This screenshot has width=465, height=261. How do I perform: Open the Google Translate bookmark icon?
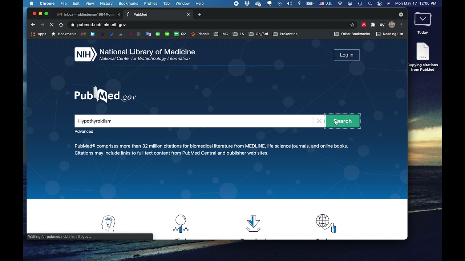tap(148, 34)
